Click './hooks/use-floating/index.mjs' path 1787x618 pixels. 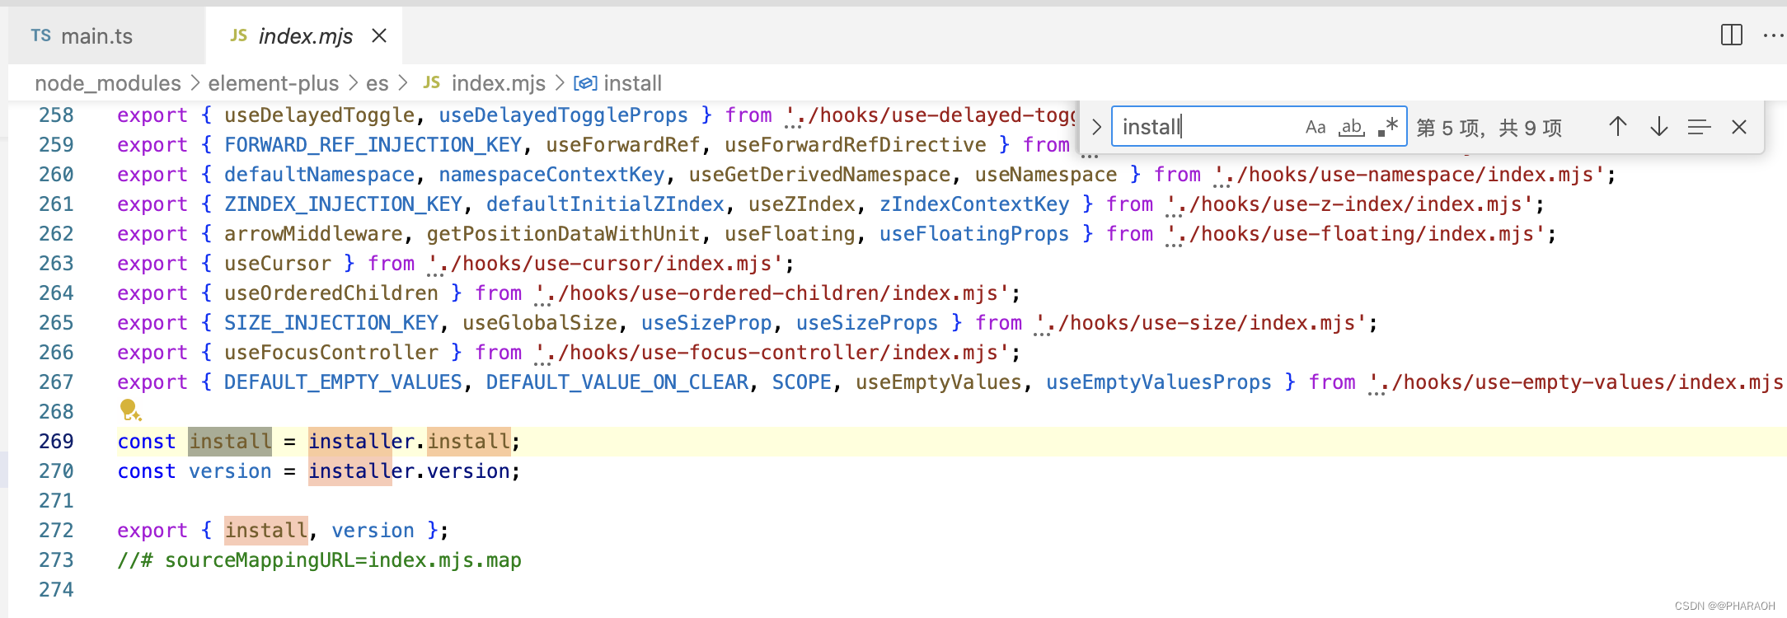[1355, 234]
